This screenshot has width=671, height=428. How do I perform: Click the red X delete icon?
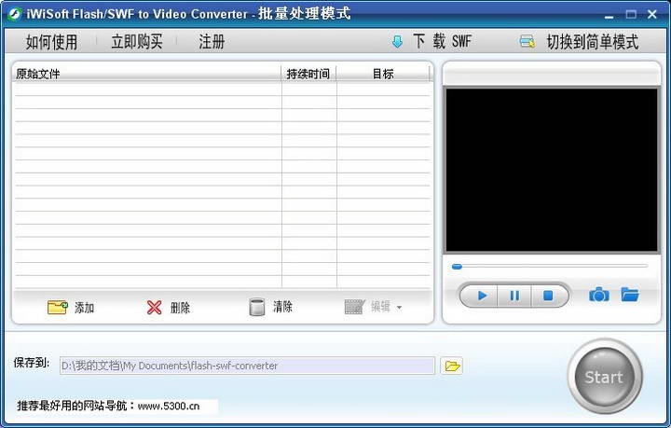click(154, 307)
